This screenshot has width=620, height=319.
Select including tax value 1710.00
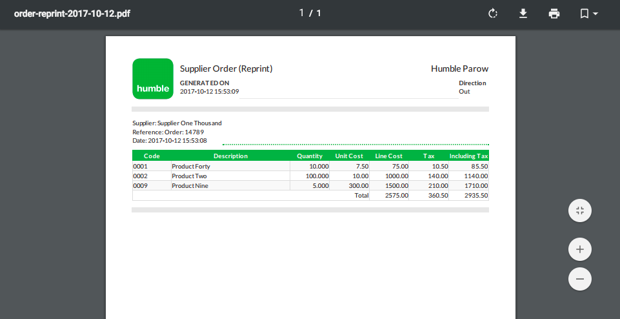point(476,185)
